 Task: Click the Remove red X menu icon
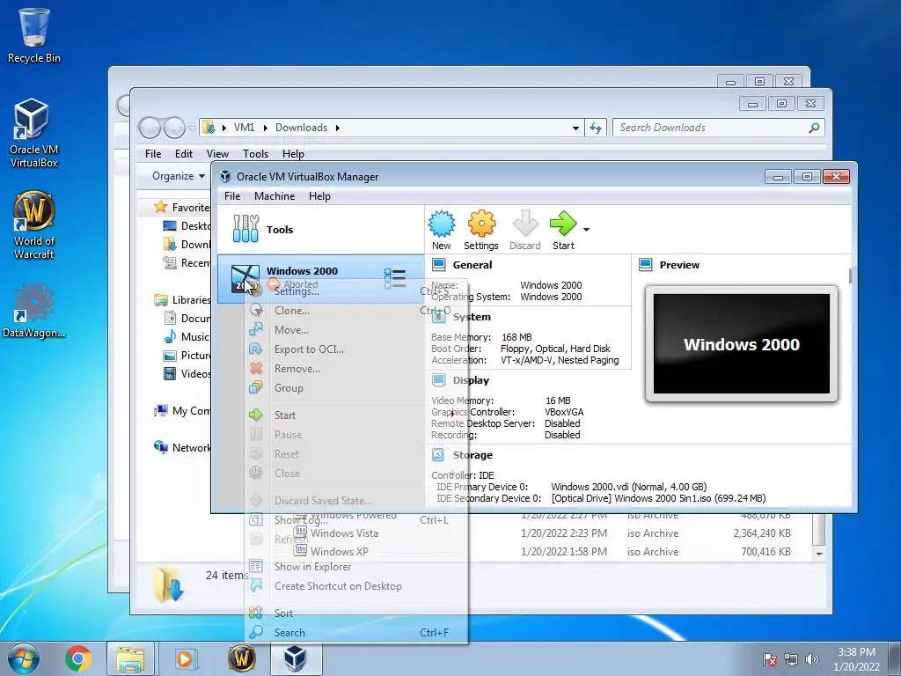(256, 369)
